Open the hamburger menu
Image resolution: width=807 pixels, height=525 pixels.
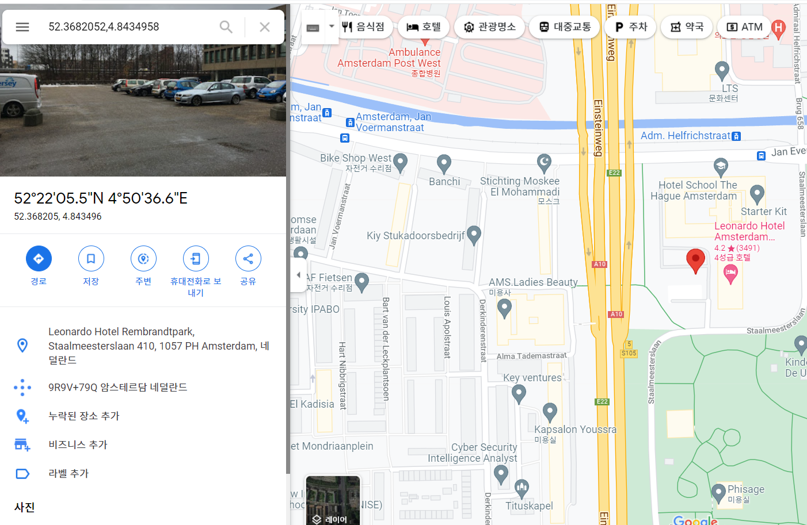(22, 27)
